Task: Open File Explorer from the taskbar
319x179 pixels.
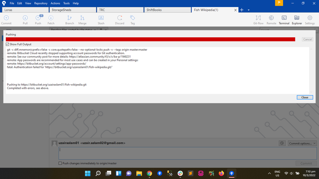Action: pos(139,173)
